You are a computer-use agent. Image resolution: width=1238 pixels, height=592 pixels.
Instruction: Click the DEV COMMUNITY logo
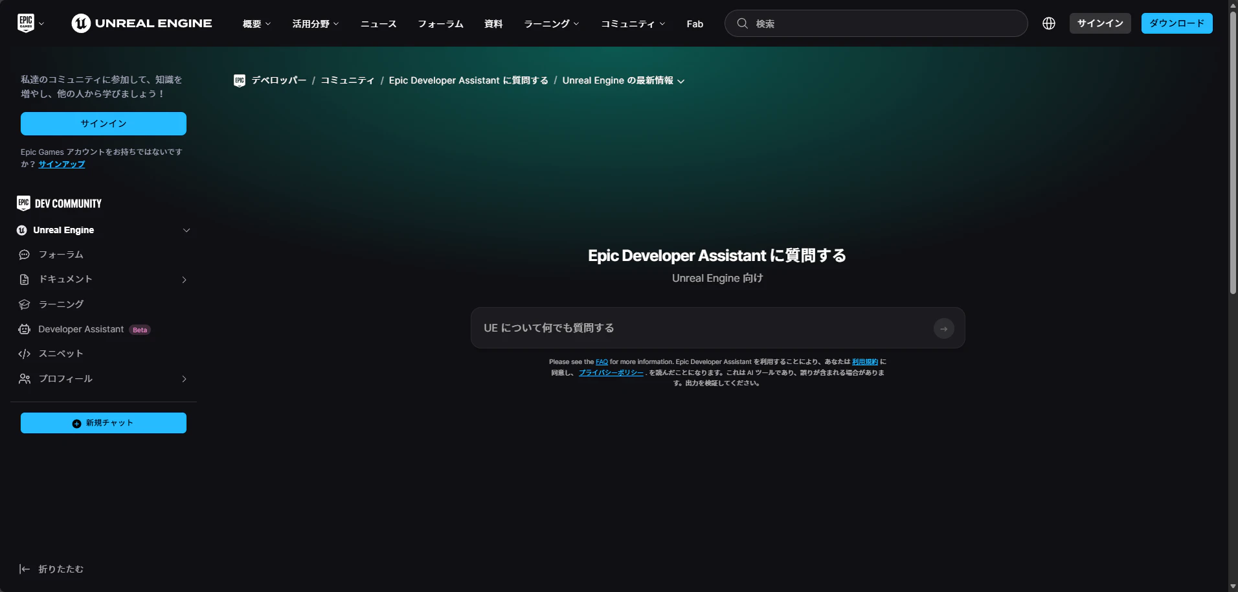point(59,203)
